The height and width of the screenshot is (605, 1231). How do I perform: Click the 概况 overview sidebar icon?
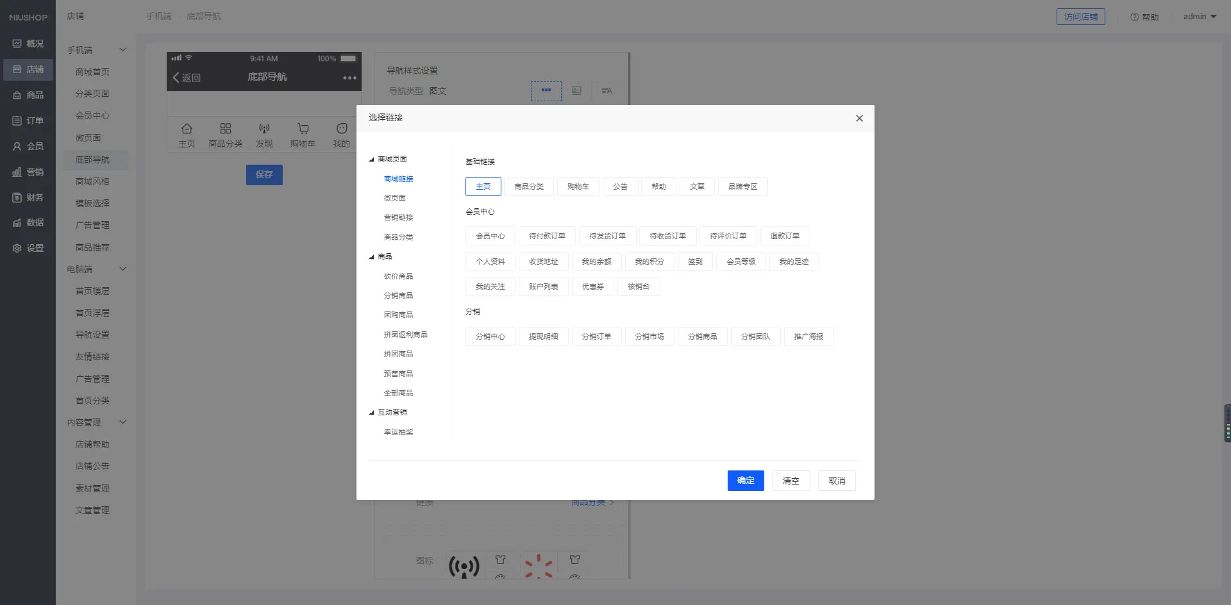[x=17, y=44]
